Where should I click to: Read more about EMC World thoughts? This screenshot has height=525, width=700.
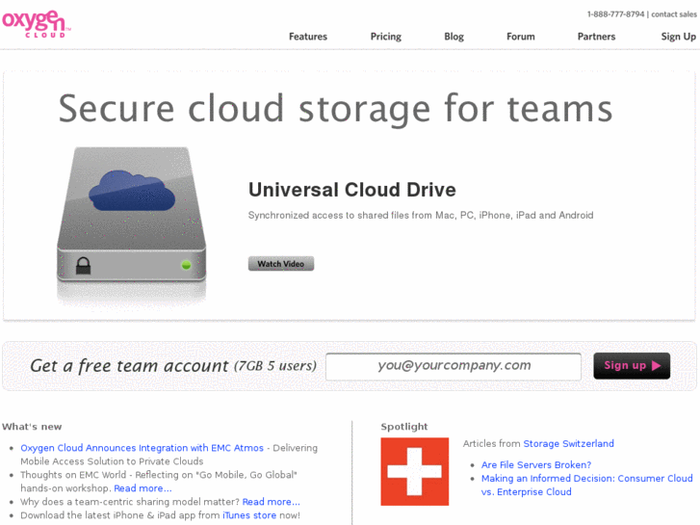click(143, 488)
